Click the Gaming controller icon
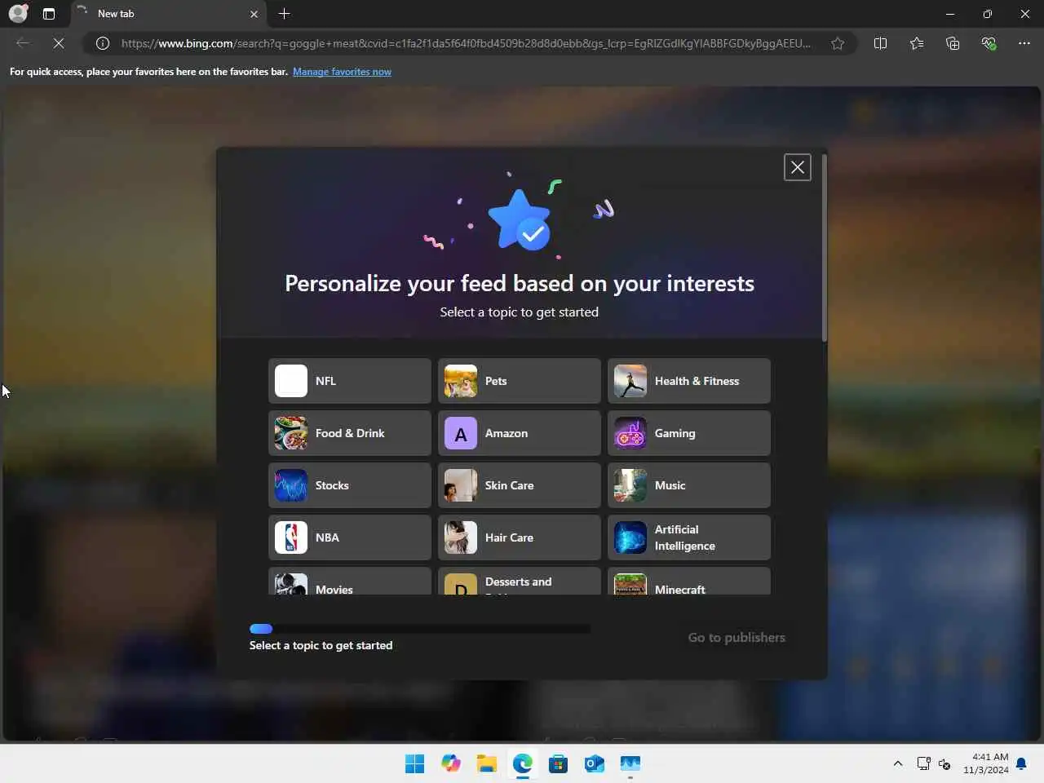Image resolution: width=1044 pixels, height=783 pixels. click(630, 433)
